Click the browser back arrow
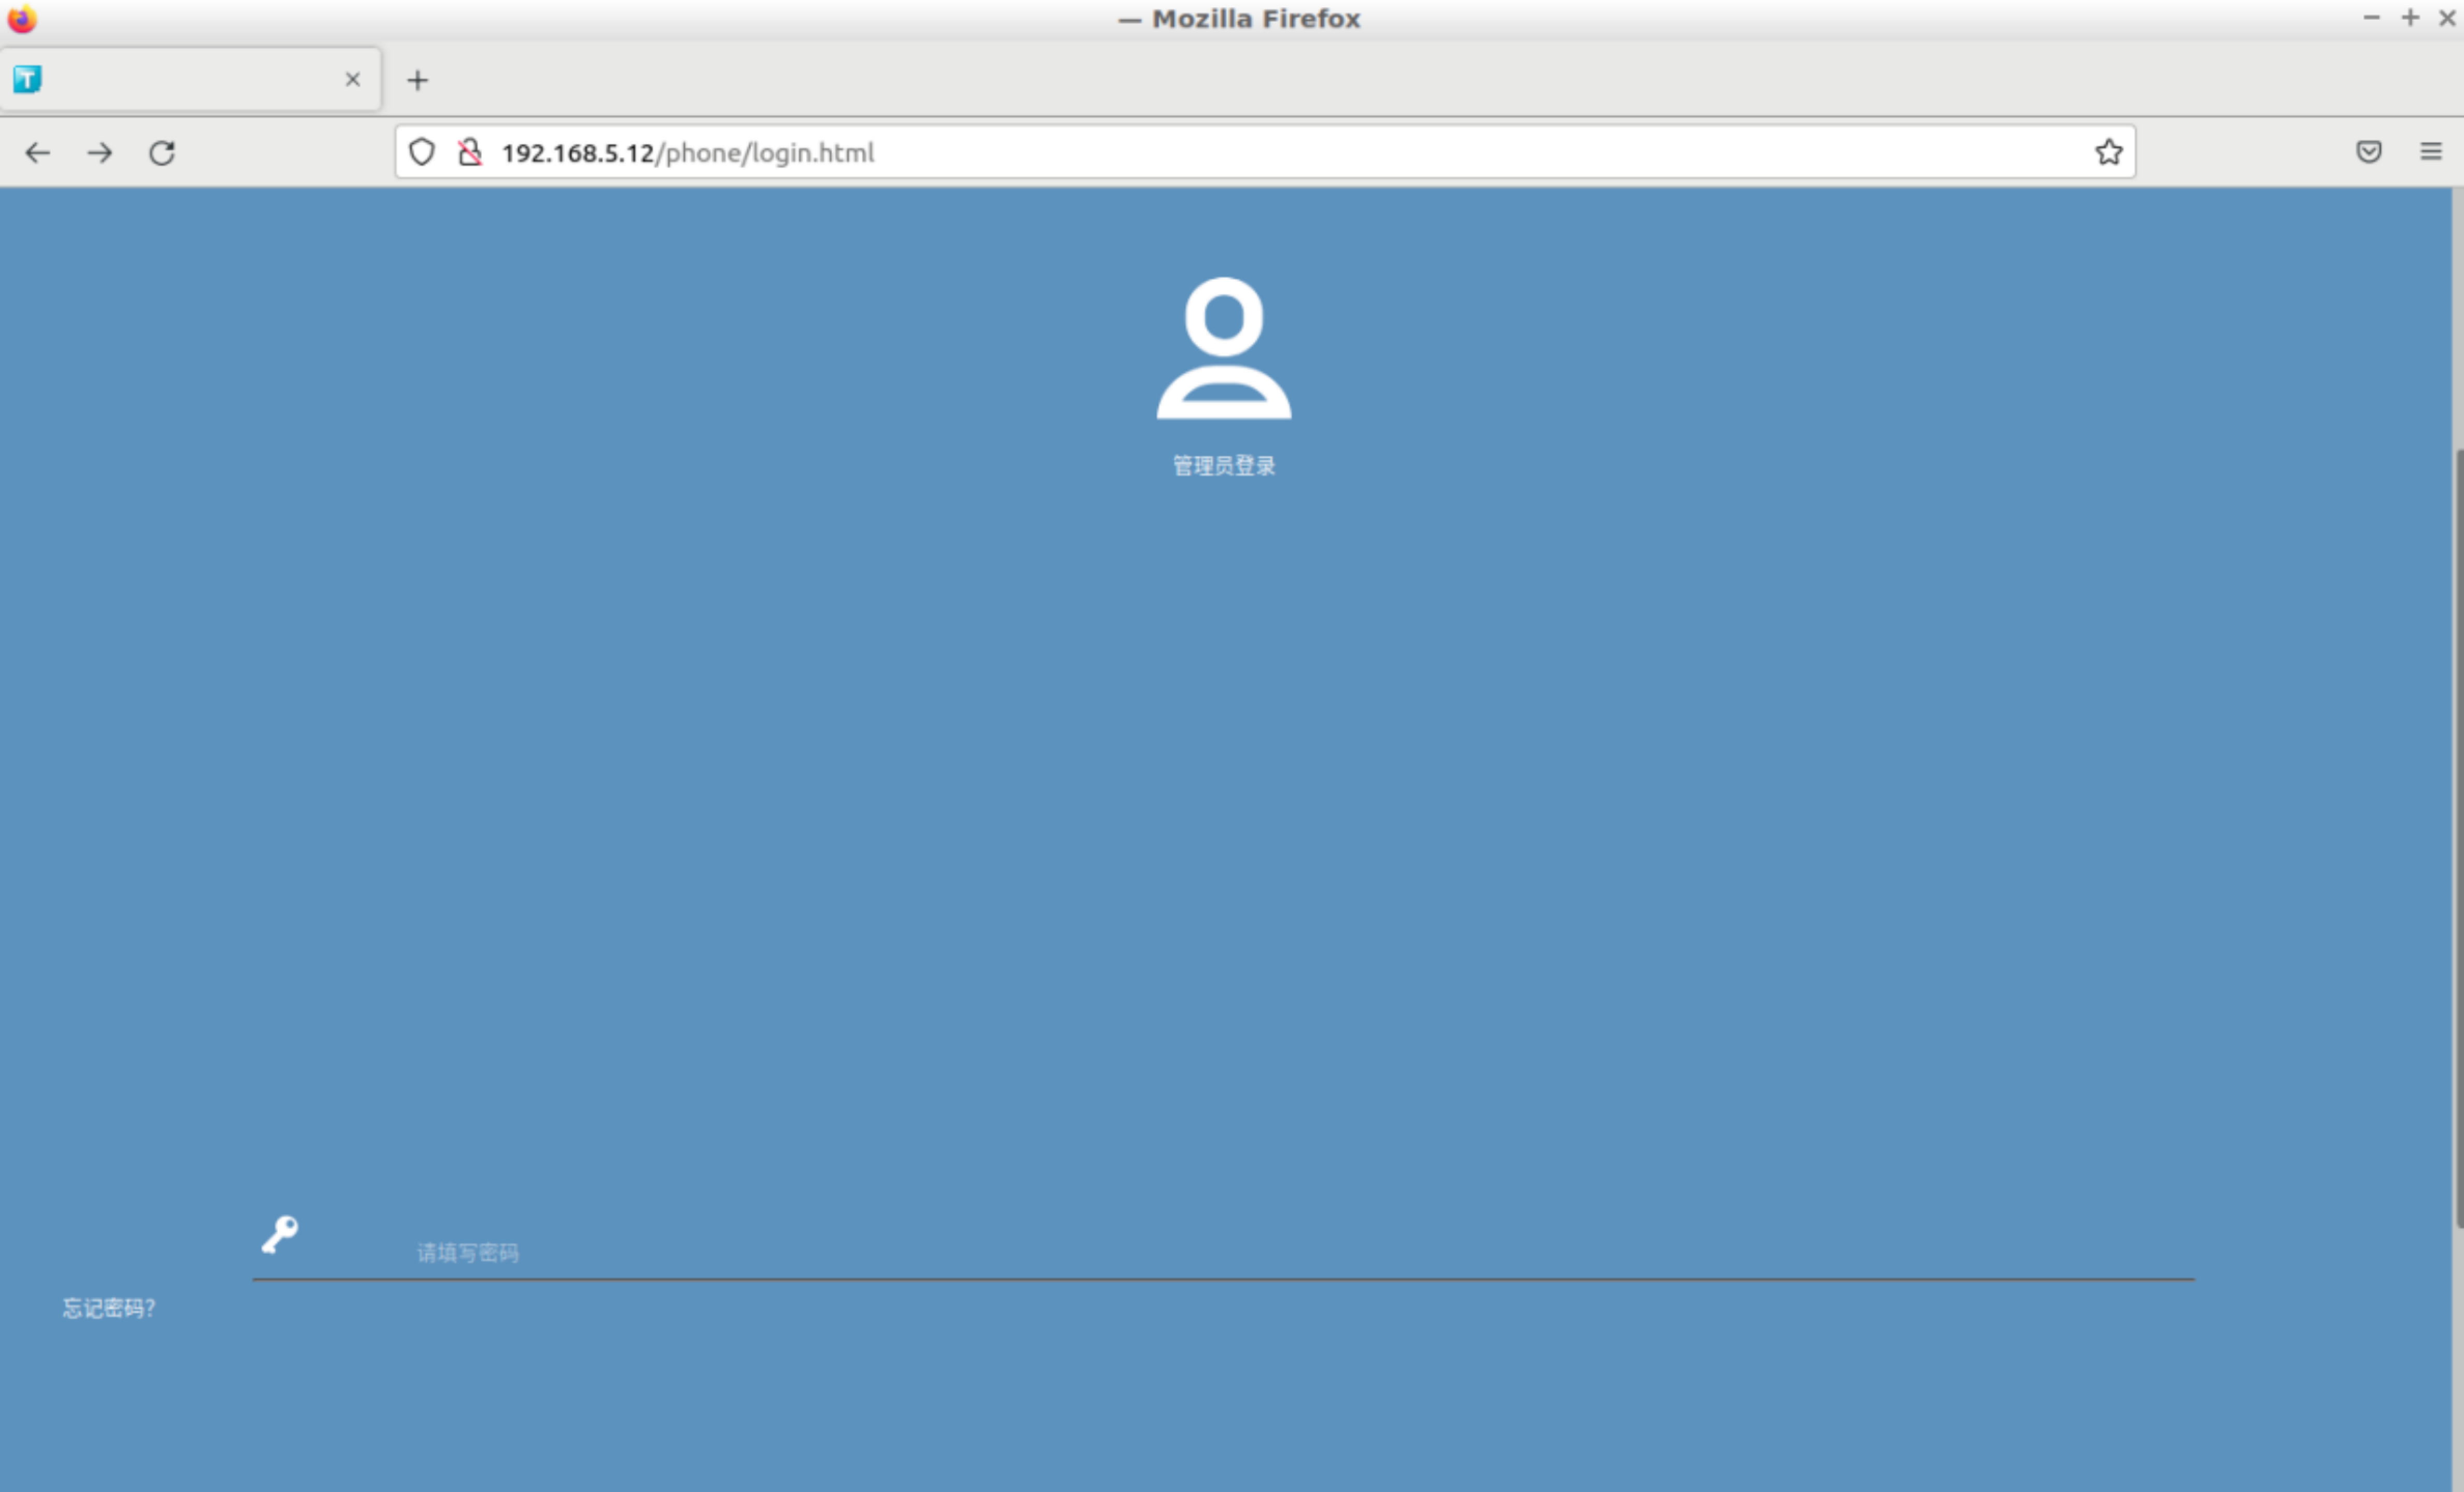Image resolution: width=2464 pixels, height=1492 pixels. tap(38, 153)
